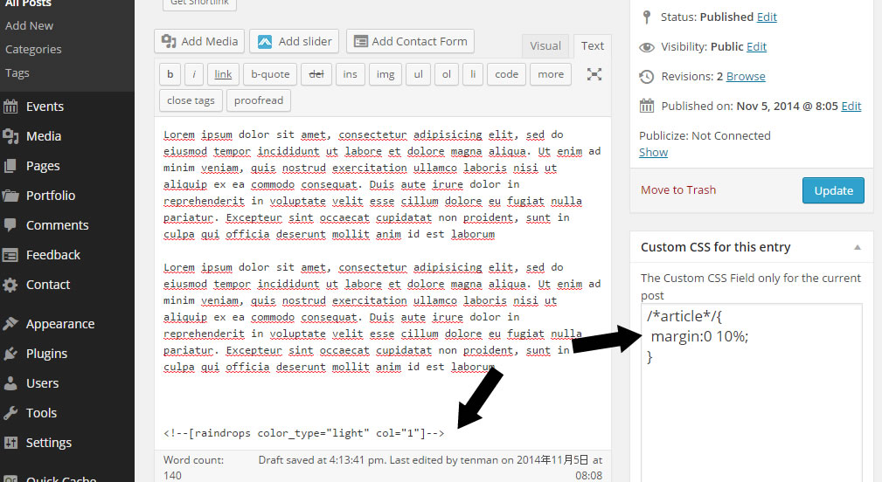Open Portfolio via its folder sidebar icon
This screenshot has height=482, width=882.
pos(10,196)
